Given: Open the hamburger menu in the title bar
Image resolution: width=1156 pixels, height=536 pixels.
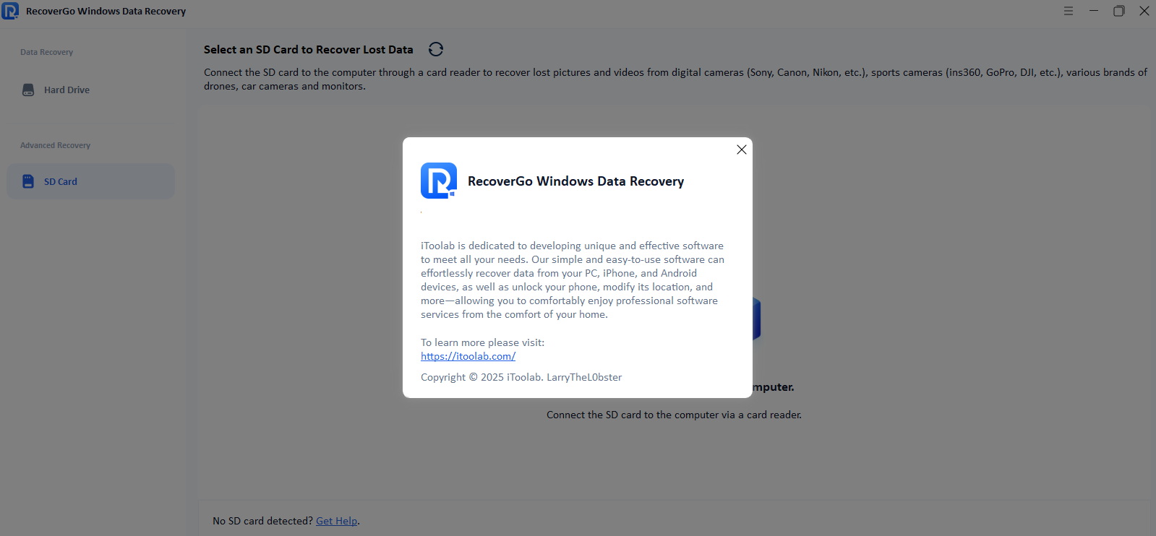Looking at the screenshot, I should click(1068, 11).
